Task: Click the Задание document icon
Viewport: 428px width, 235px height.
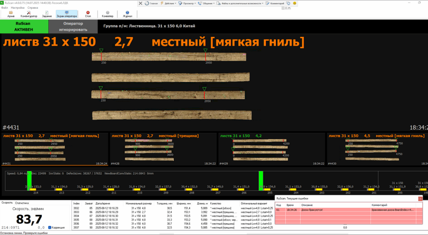Action: [x=47, y=13]
